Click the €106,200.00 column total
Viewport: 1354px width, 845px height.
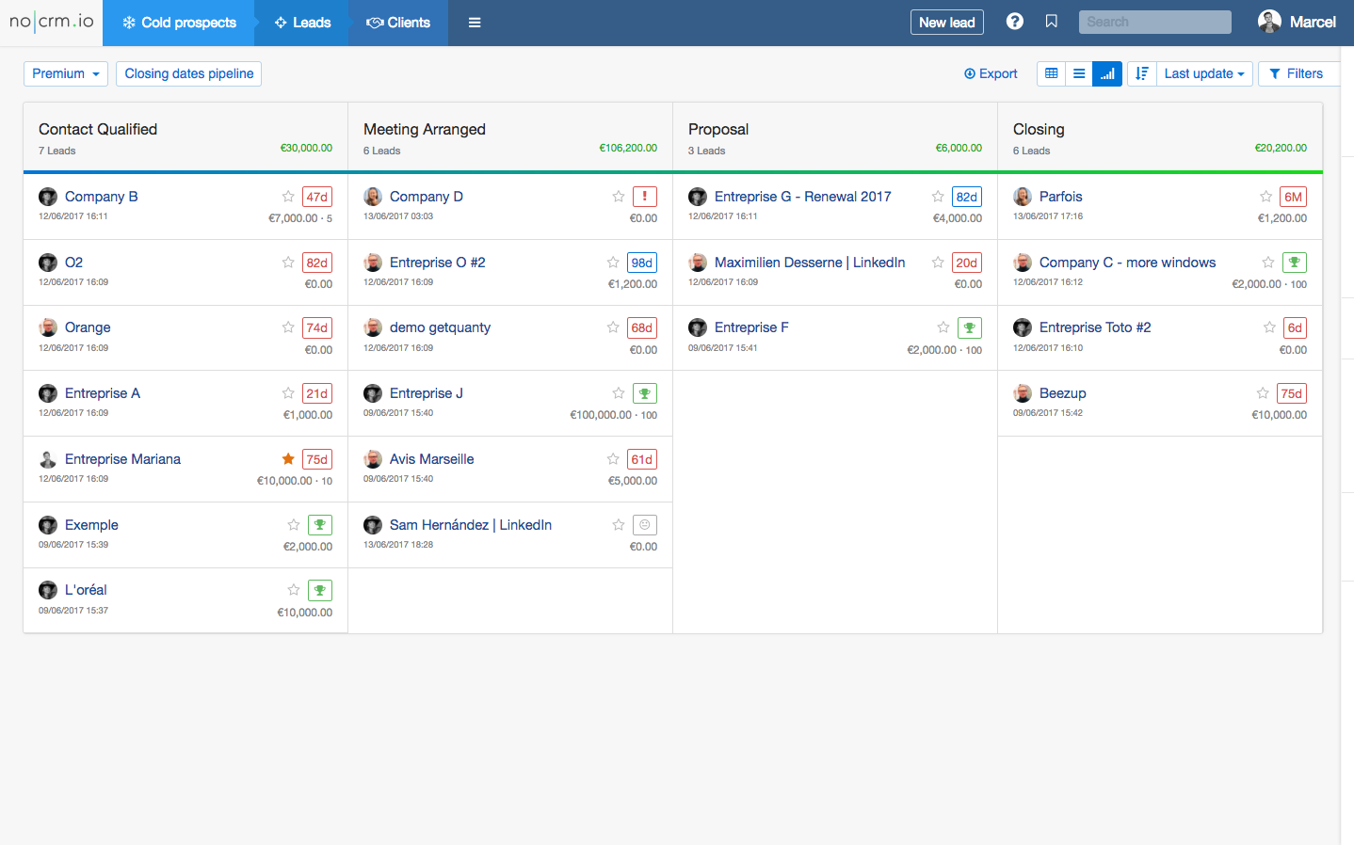628,148
